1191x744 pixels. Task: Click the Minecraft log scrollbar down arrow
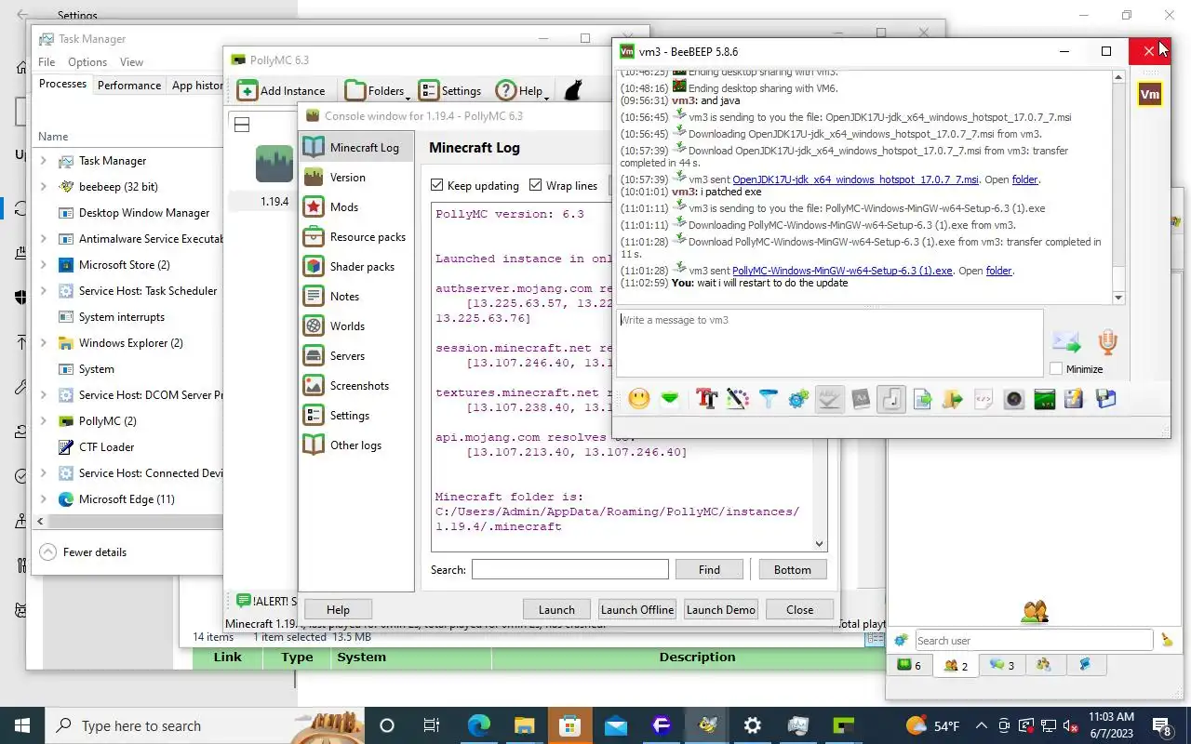[819, 544]
